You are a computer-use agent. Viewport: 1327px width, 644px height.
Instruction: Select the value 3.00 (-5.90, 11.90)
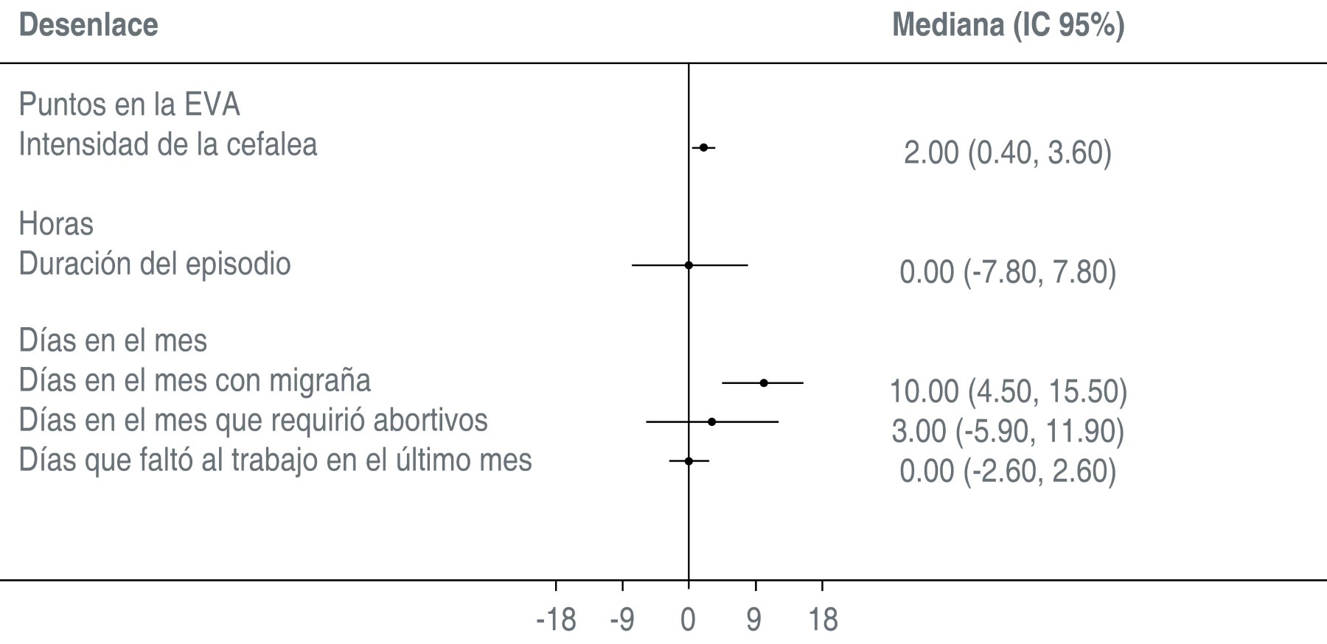pos(1008,431)
